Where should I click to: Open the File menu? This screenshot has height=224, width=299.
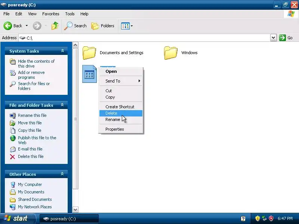[6, 14]
